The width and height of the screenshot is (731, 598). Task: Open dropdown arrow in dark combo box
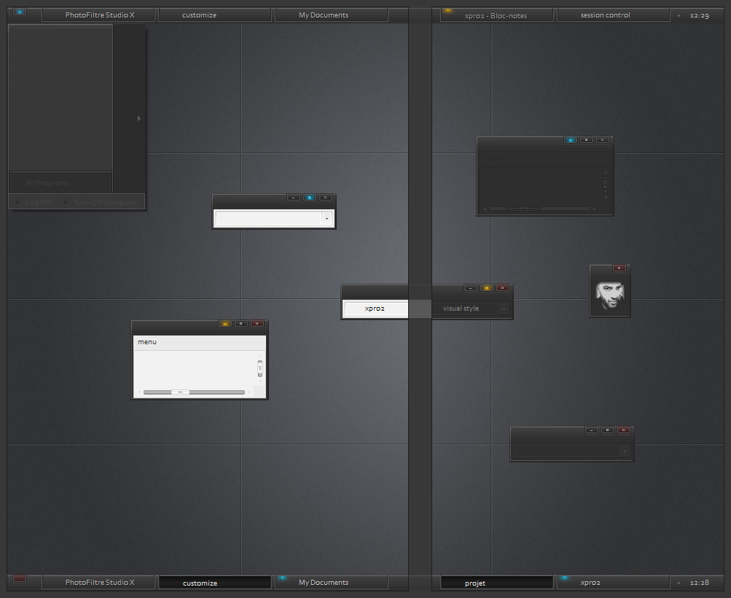pyautogui.click(x=625, y=451)
